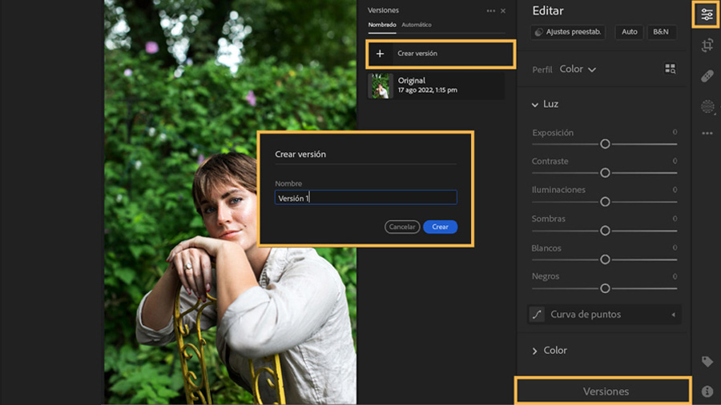Open the three-dot menu in right toolbar

(707, 133)
